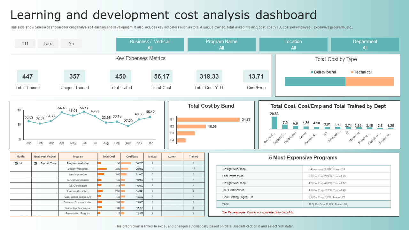Collapse the Jul month group
Image resolution: width=409 pixels, height=230 pixels.
16,163
